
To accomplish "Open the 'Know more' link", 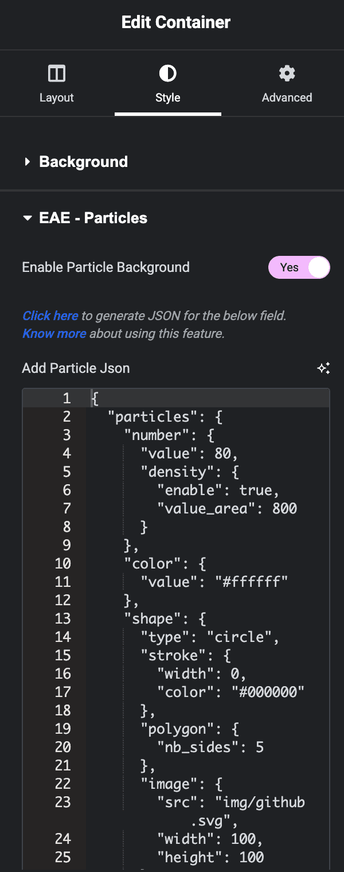I will (x=54, y=333).
